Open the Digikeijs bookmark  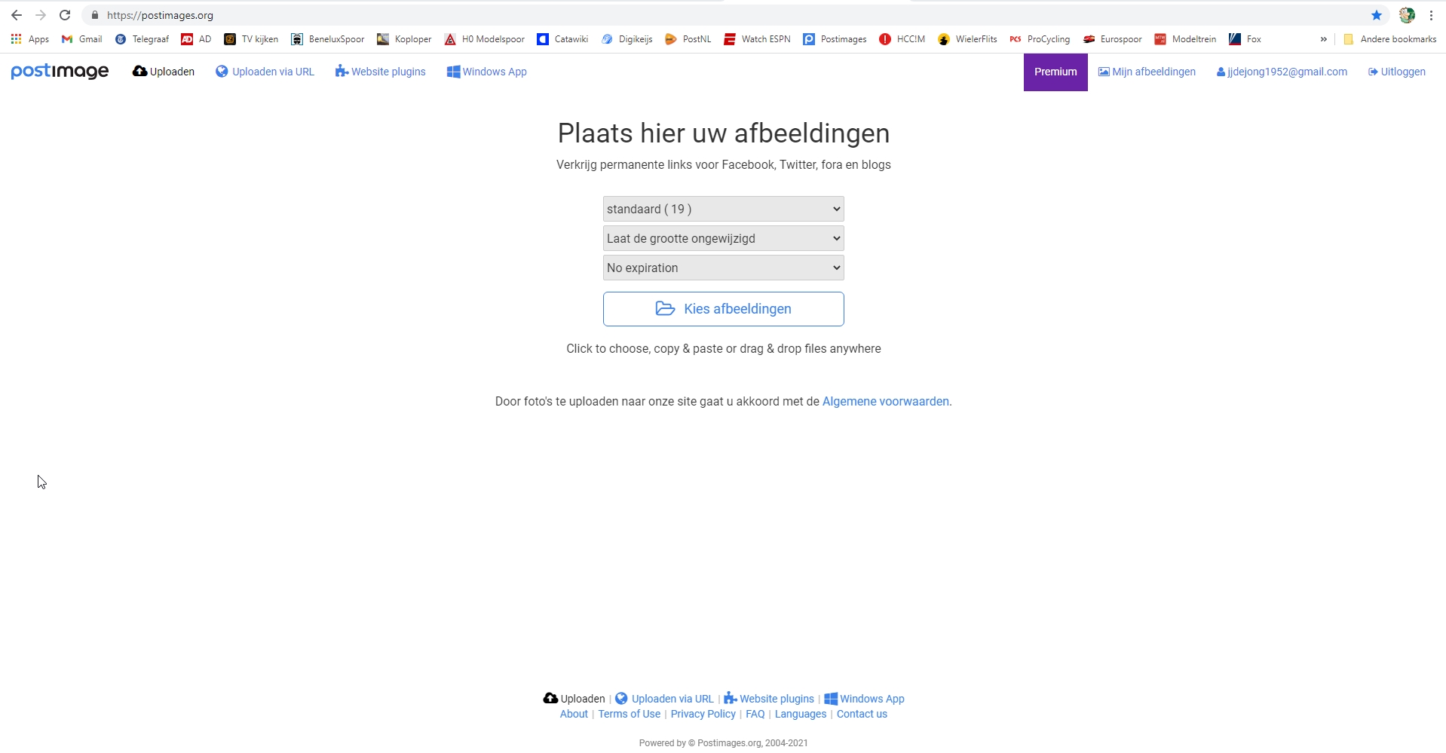click(x=626, y=39)
